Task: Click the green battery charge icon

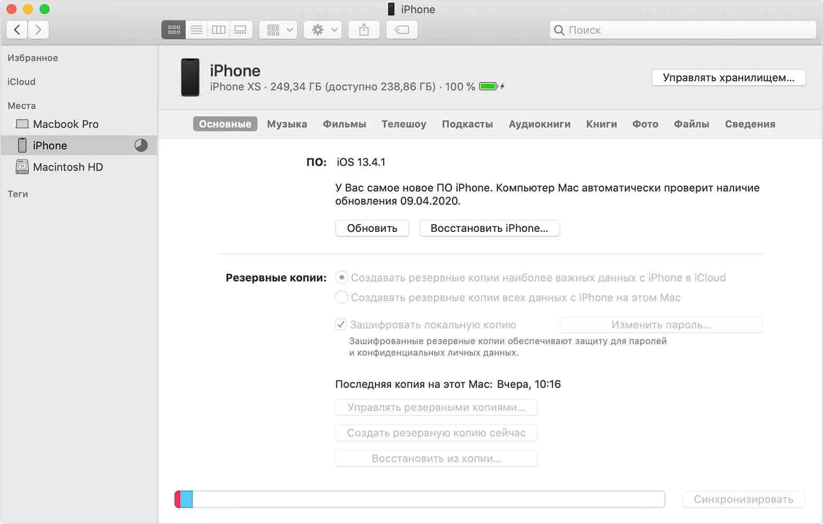Action: point(489,86)
